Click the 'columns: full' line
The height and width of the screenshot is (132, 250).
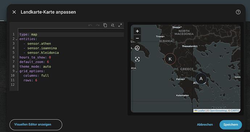(71, 75)
